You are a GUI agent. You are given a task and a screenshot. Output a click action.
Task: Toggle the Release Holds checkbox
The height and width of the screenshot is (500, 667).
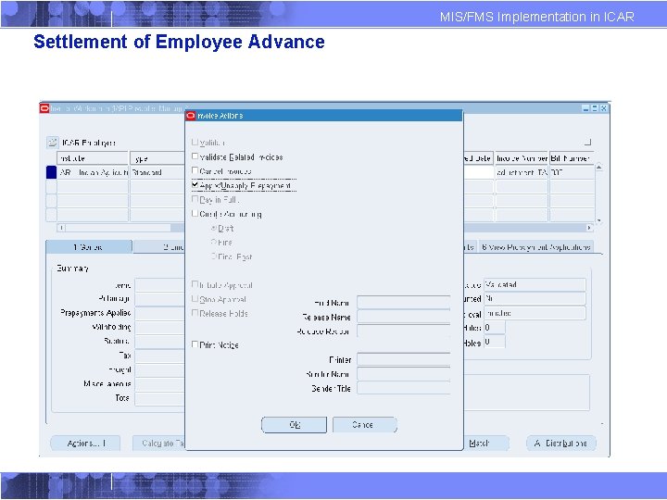pos(195,313)
